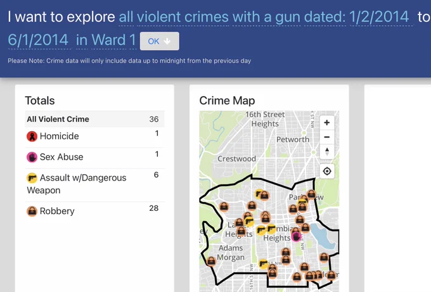Select the Robbery bag icon in Totals
Screen dimensions: 431x292
(x=32, y=211)
